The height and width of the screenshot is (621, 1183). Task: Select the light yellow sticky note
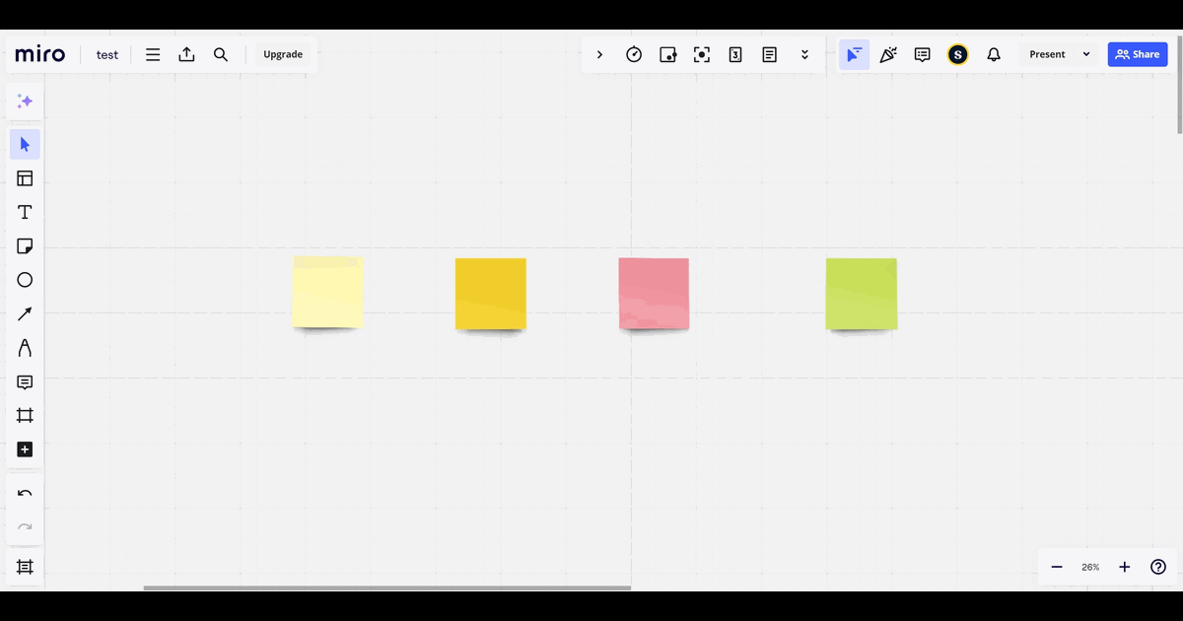coord(328,292)
